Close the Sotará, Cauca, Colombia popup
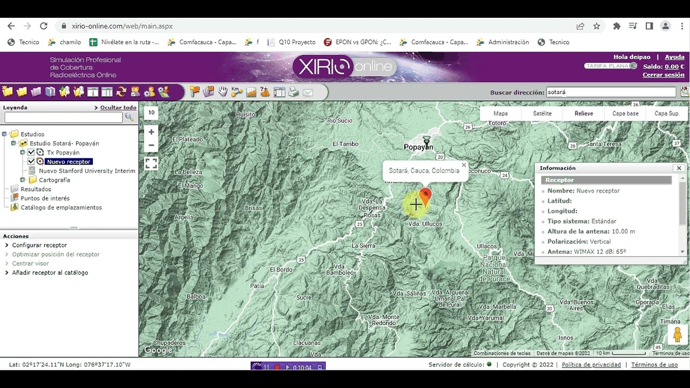 point(464,165)
